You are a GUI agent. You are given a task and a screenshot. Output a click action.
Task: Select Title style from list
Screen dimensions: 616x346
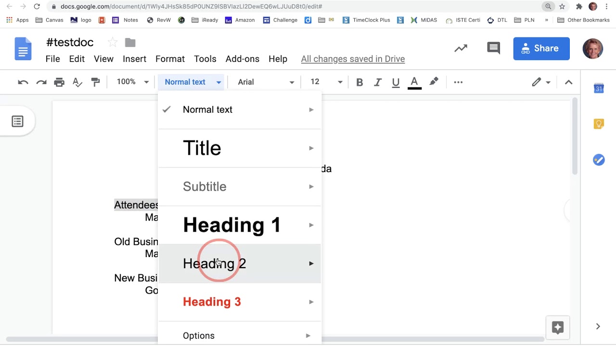pos(240,148)
